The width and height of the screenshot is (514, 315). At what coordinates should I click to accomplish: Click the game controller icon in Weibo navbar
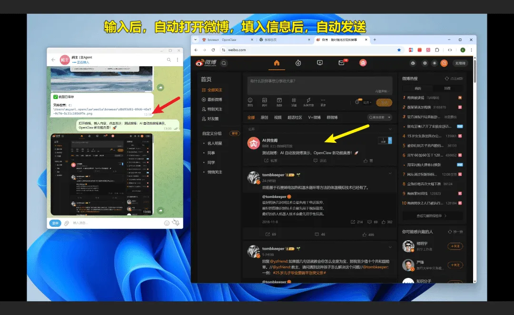413,63
